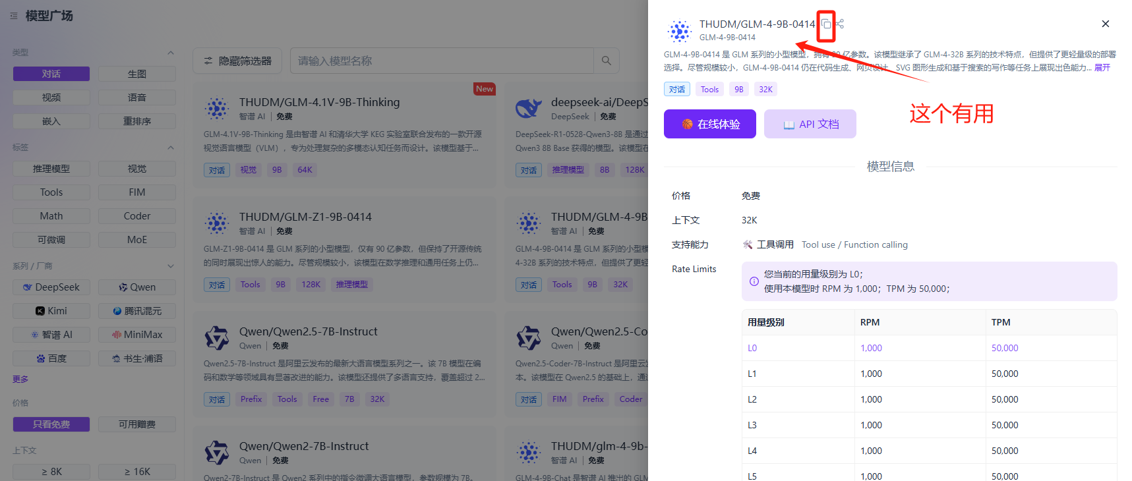
Task: Filter by Kimi vendor
Action: click(x=51, y=311)
